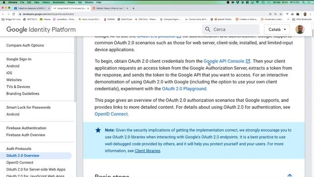Image resolution: width=314 pixels, height=177 pixels.
Task: Select Android under Google Sign-In
Action: point(13,66)
